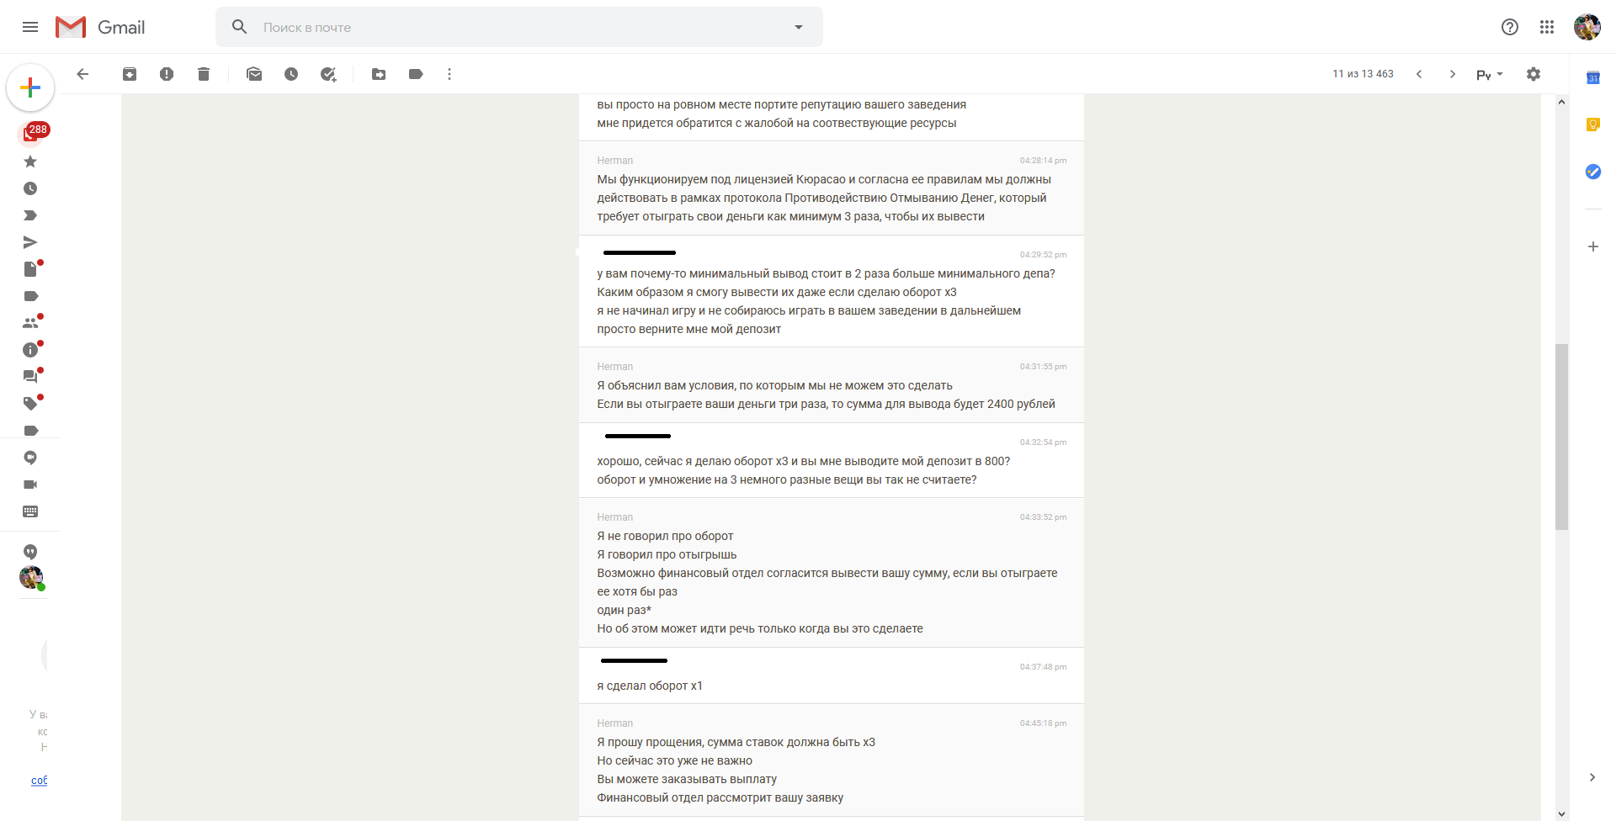Click the Compose plus button
The height and width of the screenshot is (821, 1616).
coord(30,87)
